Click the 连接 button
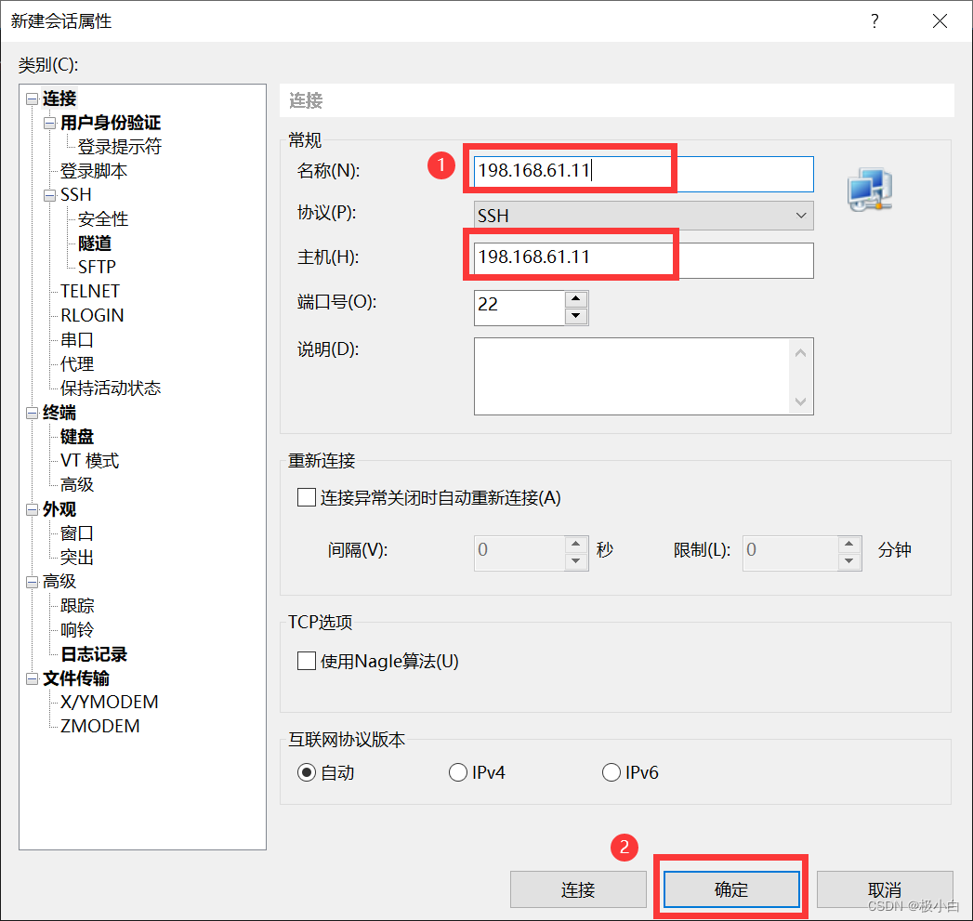 coord(578,889)
